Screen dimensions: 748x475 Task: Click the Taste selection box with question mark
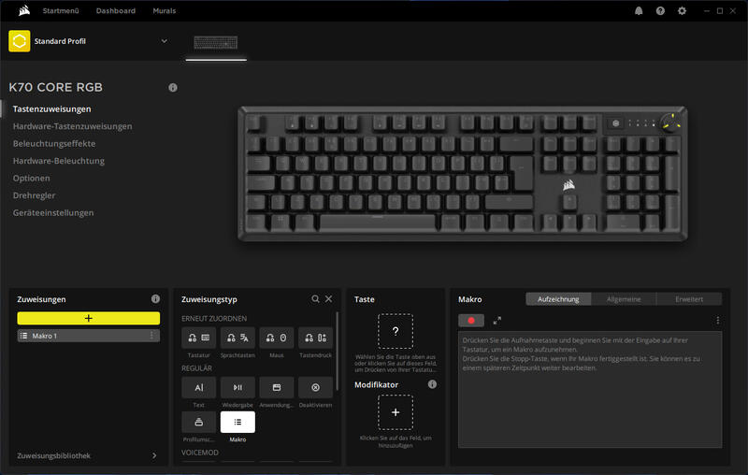(x=396, y=331)
